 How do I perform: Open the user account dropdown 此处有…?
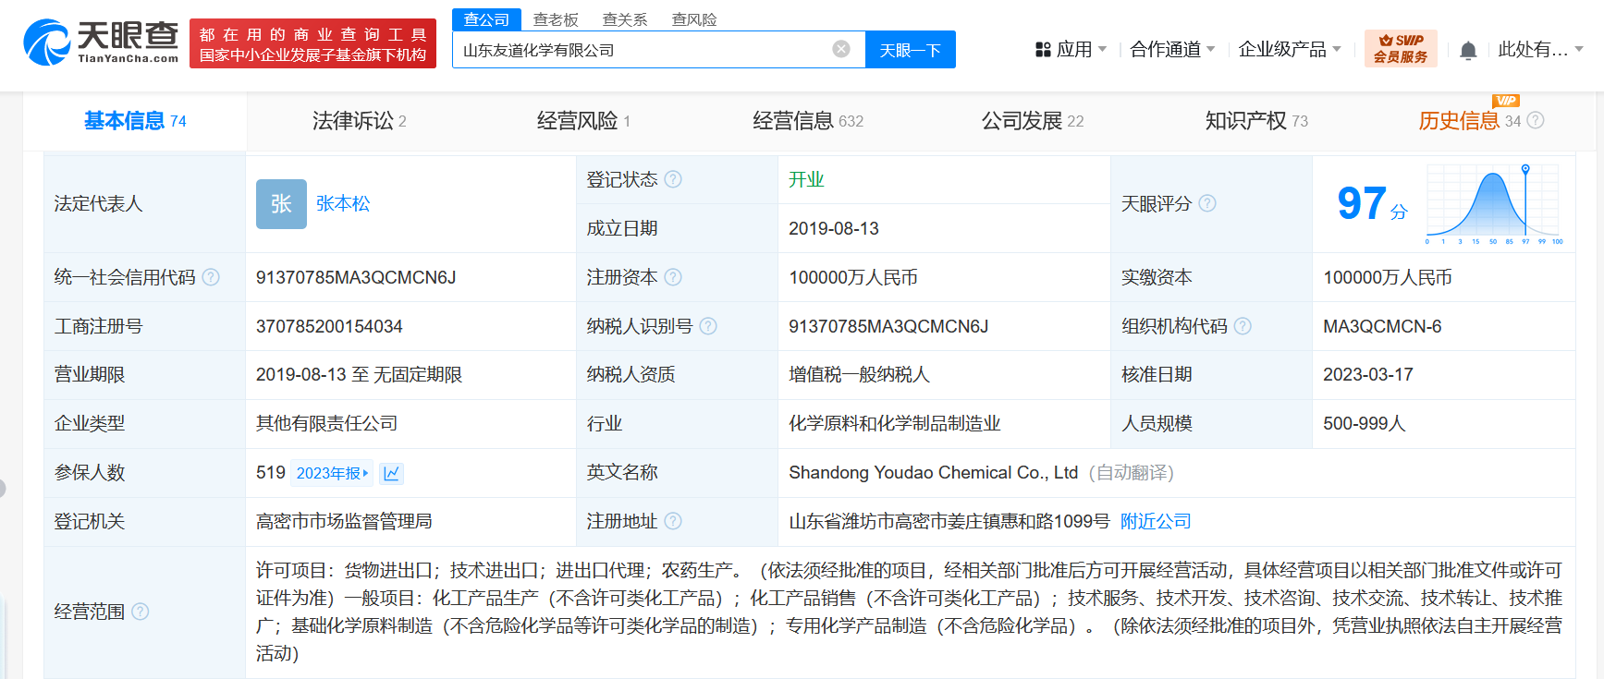coord(1540,49)
